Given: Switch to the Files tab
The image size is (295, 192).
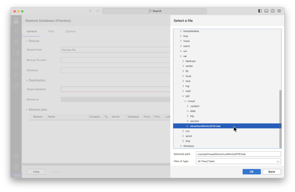Looking at the screenshot, I should [x=51, y=31].
